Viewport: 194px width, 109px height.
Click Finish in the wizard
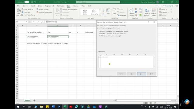[x=152, y=74]
